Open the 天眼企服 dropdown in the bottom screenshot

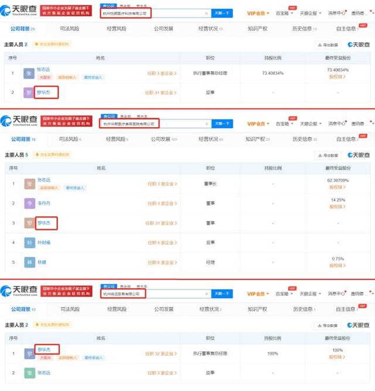(311, 294)
